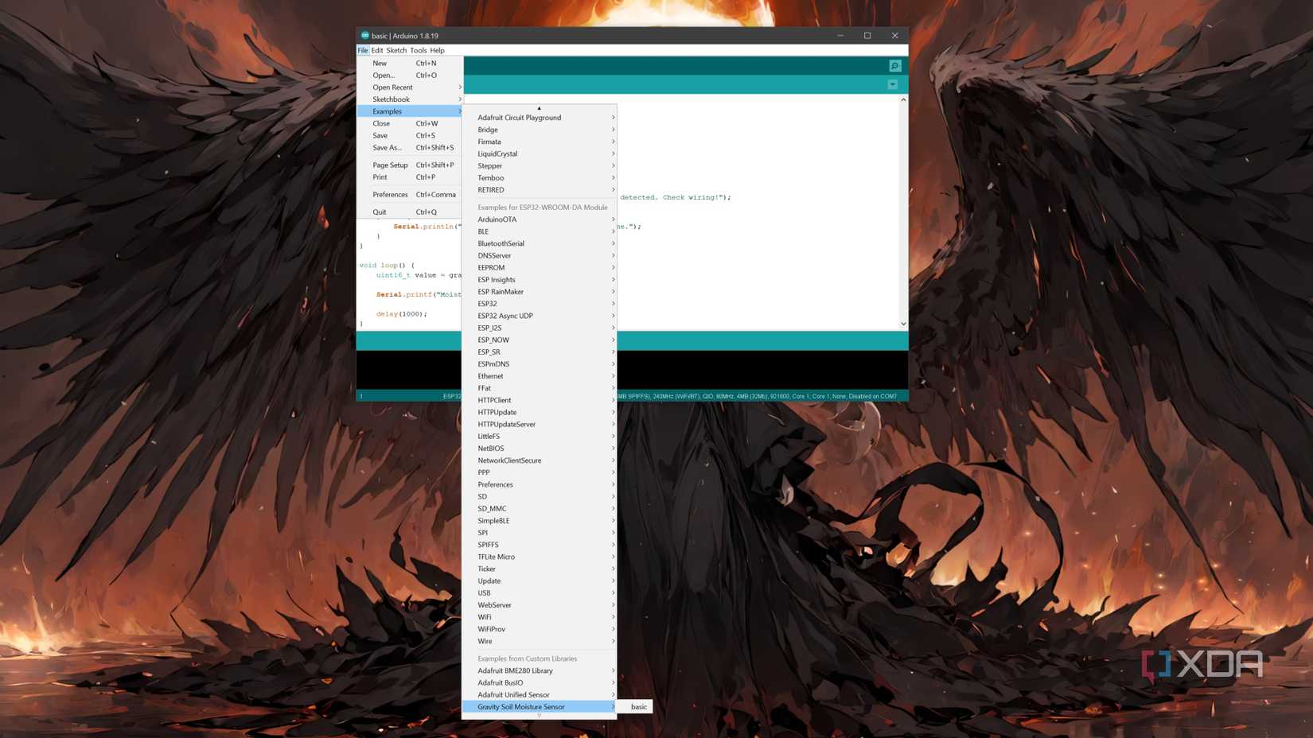Open the ESP32 Async UDP examples
Viewport: 1313px width, 738px height.
tap(540, 316)
